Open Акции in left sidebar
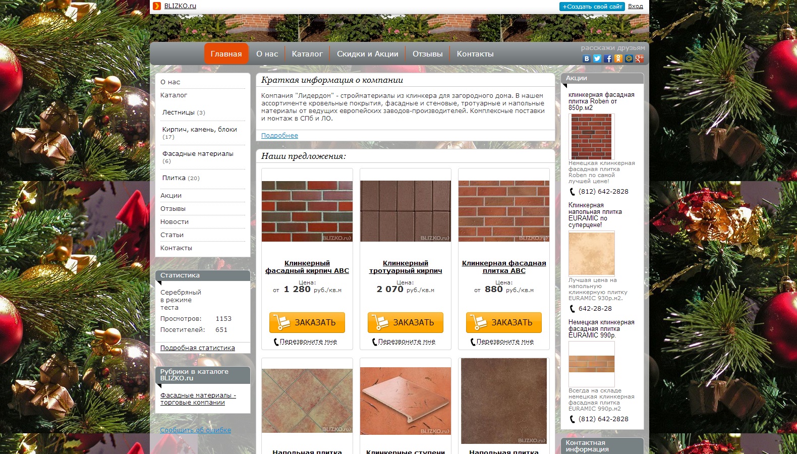Image resolution: width=797 pixels, height=454 pixels. (x=171, y=195)
